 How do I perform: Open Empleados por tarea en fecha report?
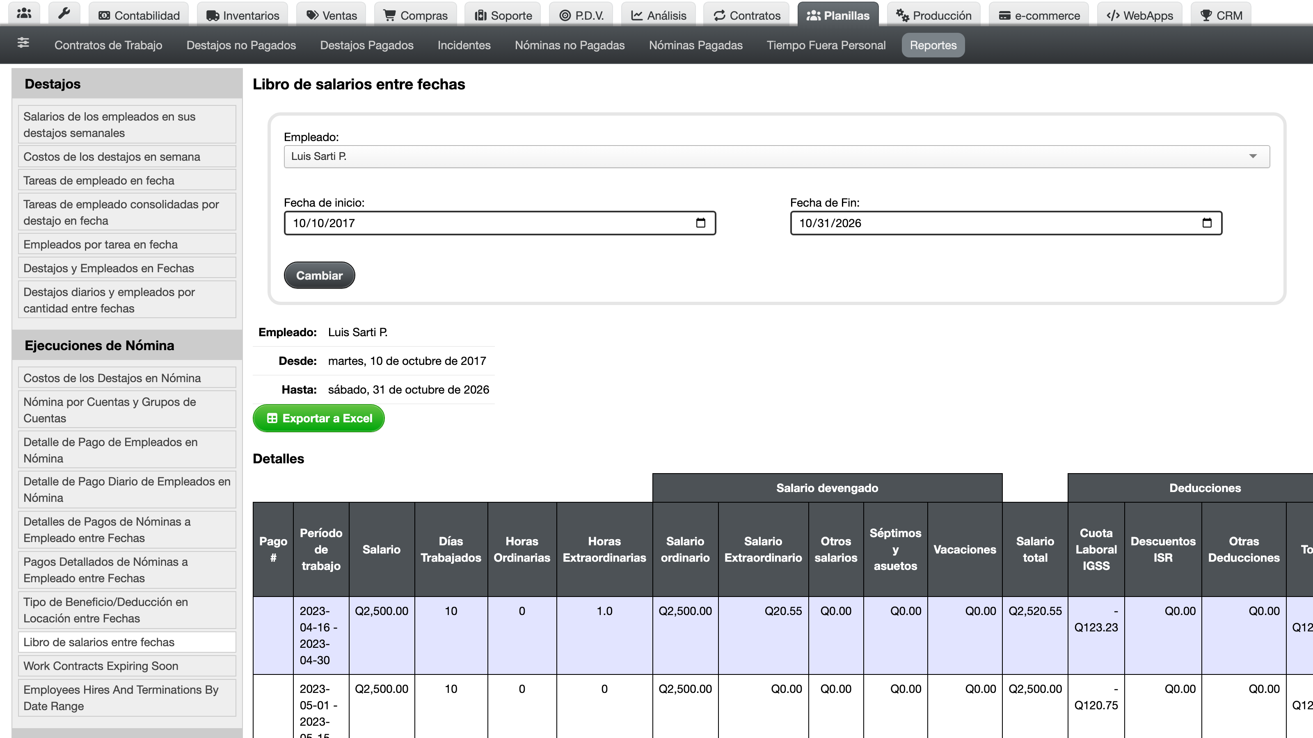[x=127, y=244]
